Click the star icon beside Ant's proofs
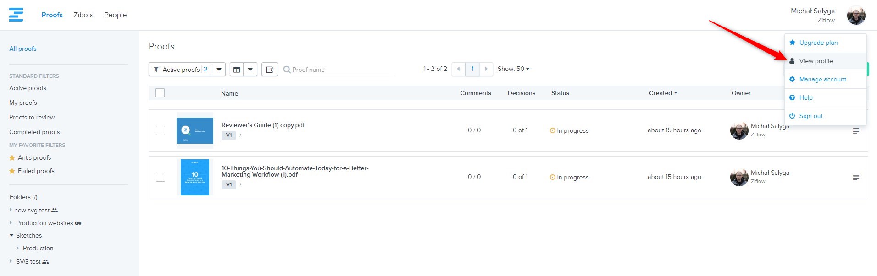877x276 pixels. point(12,158)
